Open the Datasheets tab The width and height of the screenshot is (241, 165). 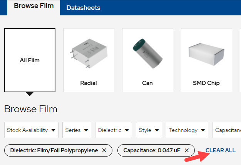(x=83, y=8)
